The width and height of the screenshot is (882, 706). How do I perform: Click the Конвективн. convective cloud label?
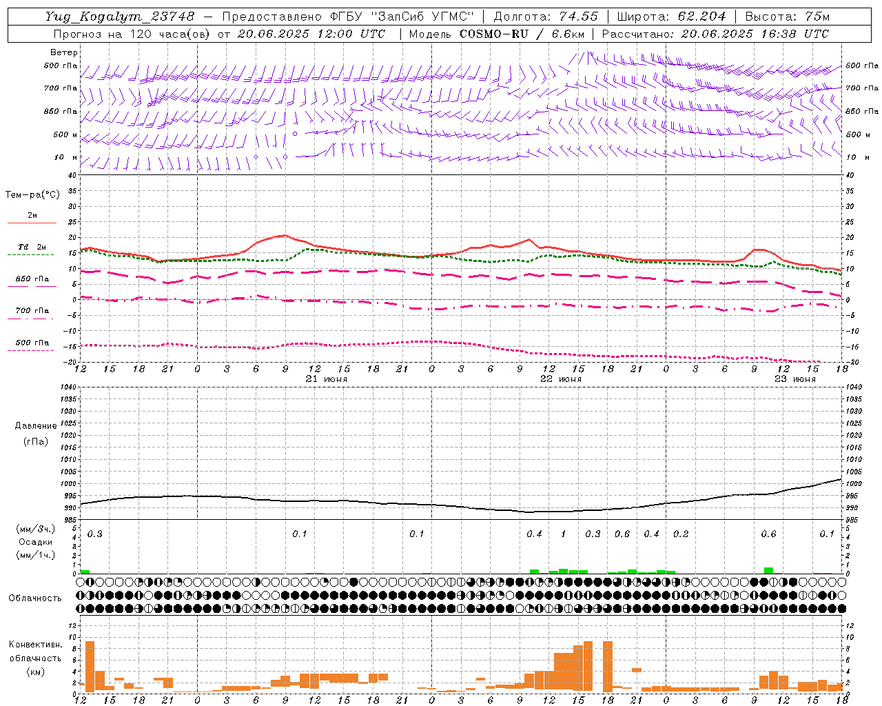pyautogui.click(x=35, y=645)
